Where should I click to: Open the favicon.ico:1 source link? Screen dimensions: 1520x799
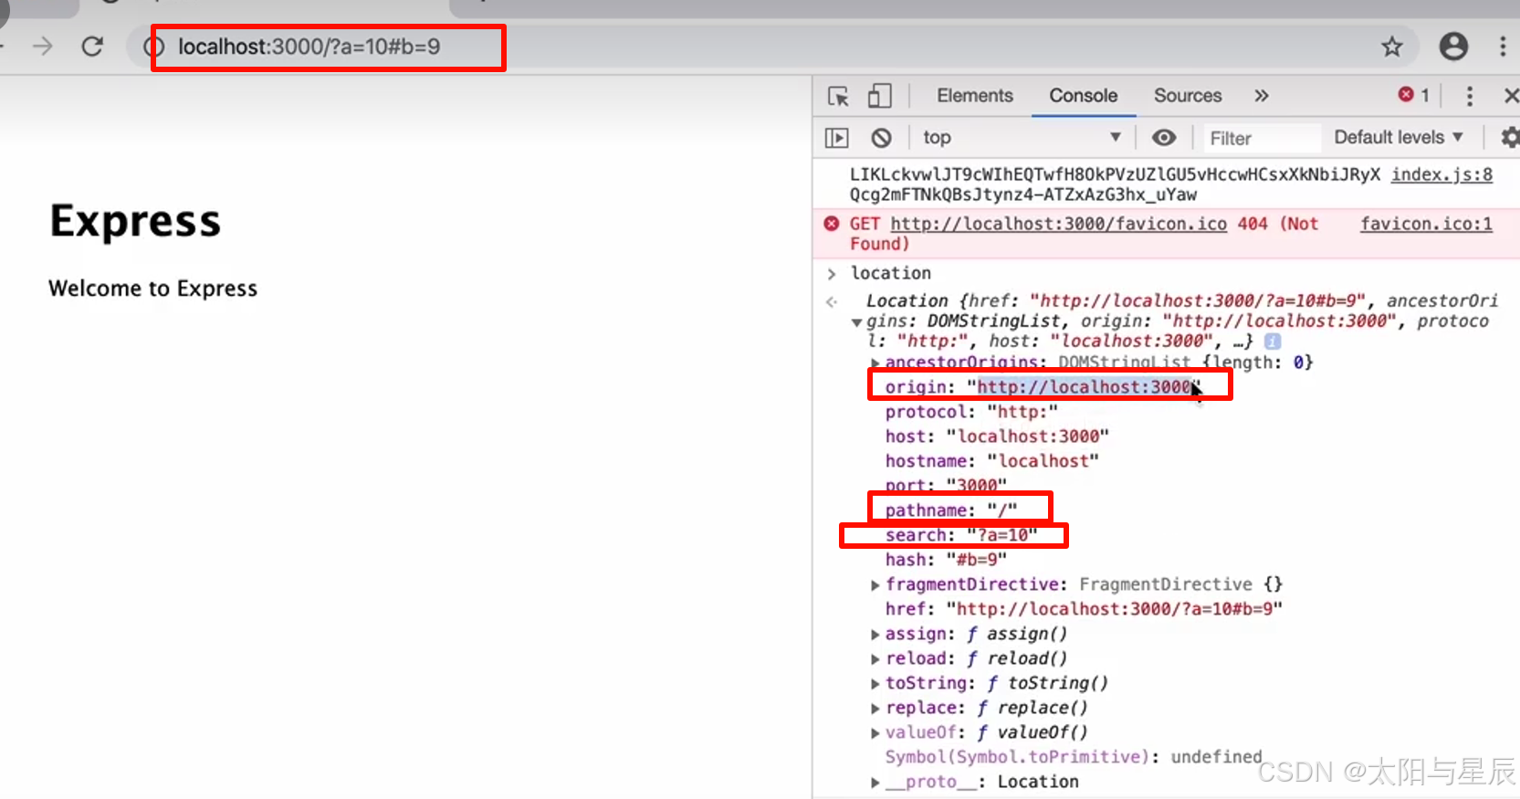point(1426,224)
